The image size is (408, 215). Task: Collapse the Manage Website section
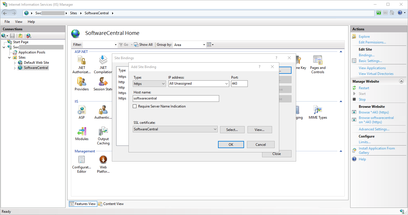(401, 81)
